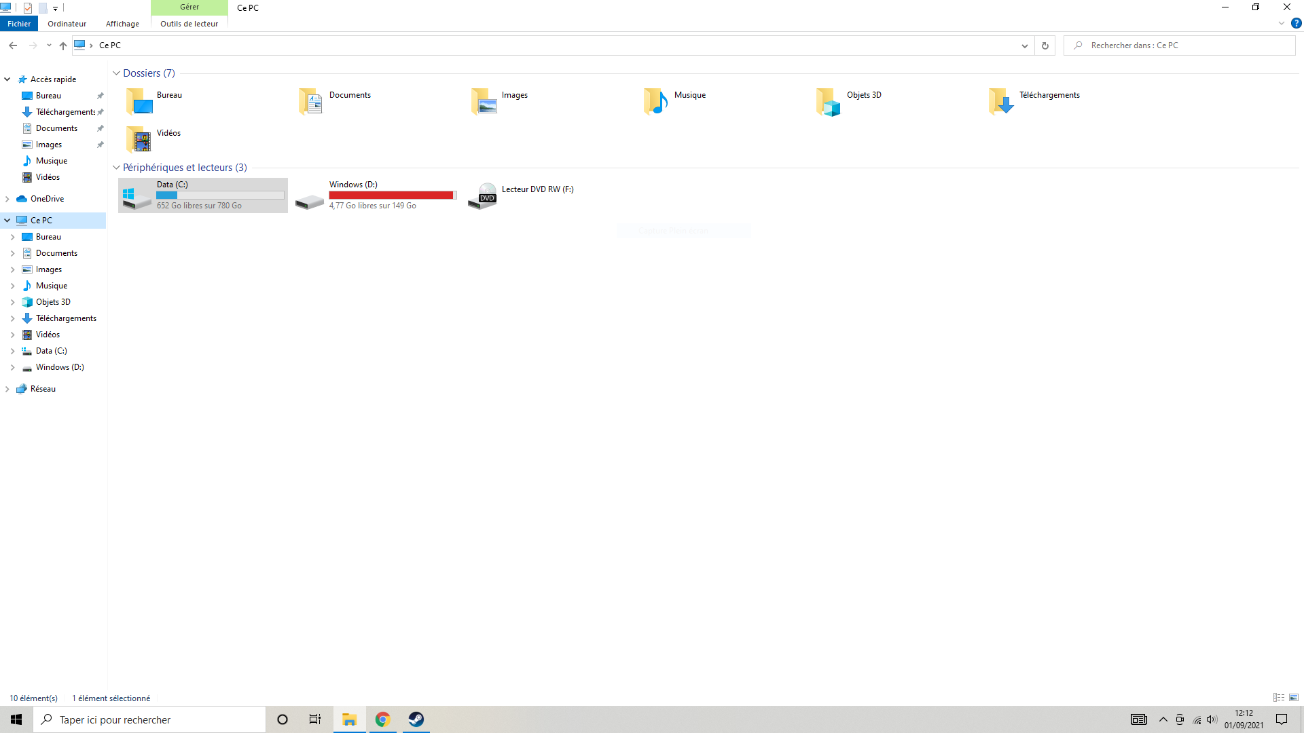Open the Data (C:) drive icon
Viewport: 1304px width, 733px height.
(x=137, y=195)
